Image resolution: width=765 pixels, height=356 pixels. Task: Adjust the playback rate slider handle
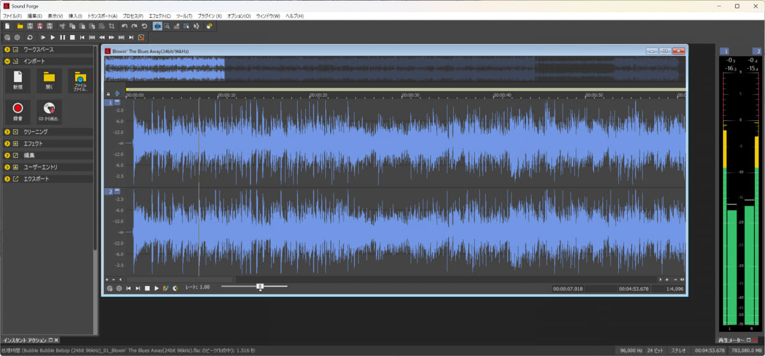pos(260,287)
